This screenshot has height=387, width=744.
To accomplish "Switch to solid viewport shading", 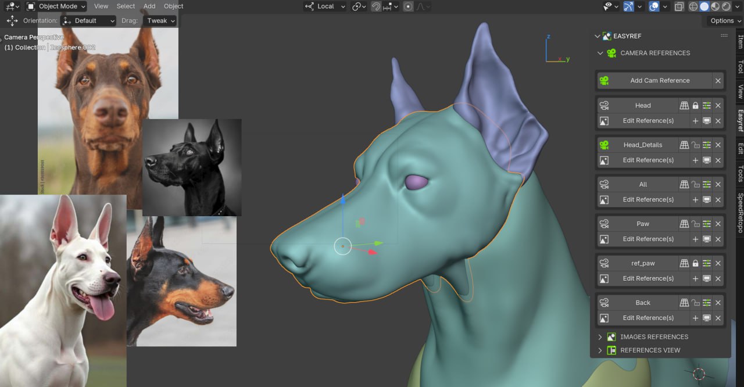I will [704, 6].
